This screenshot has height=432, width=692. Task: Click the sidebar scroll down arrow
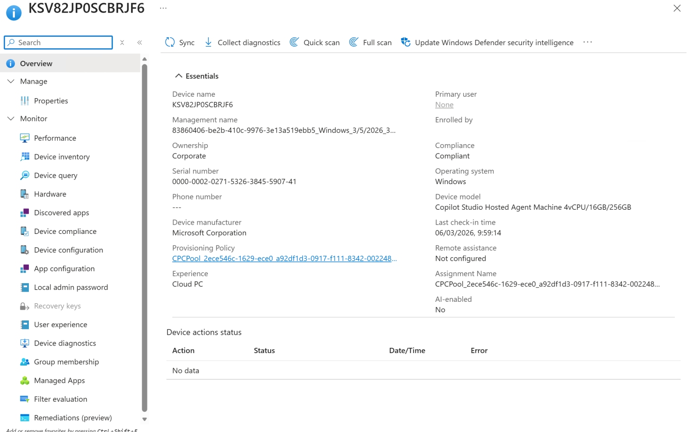(145, 419)
